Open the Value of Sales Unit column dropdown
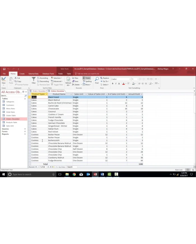The image size is (196, 244). point(106,94)
